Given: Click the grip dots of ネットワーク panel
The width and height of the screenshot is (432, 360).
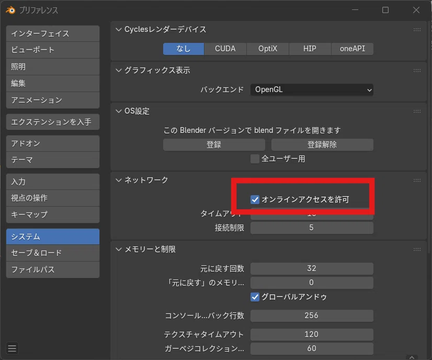Looking at the screenshot, I should (417, 181).
